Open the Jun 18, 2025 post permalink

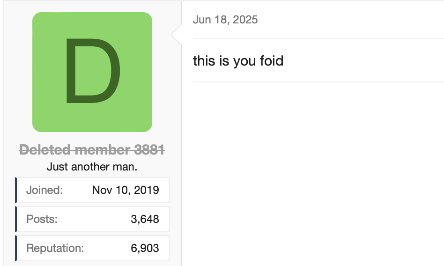pyautogui.click(x=225, y=20)
